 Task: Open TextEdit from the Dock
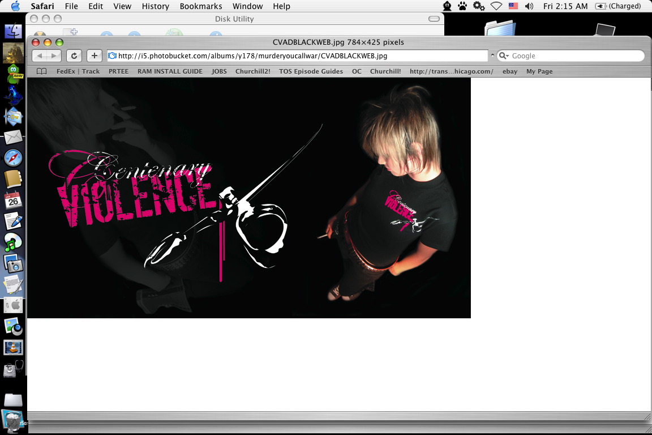(x=14, y=284)
